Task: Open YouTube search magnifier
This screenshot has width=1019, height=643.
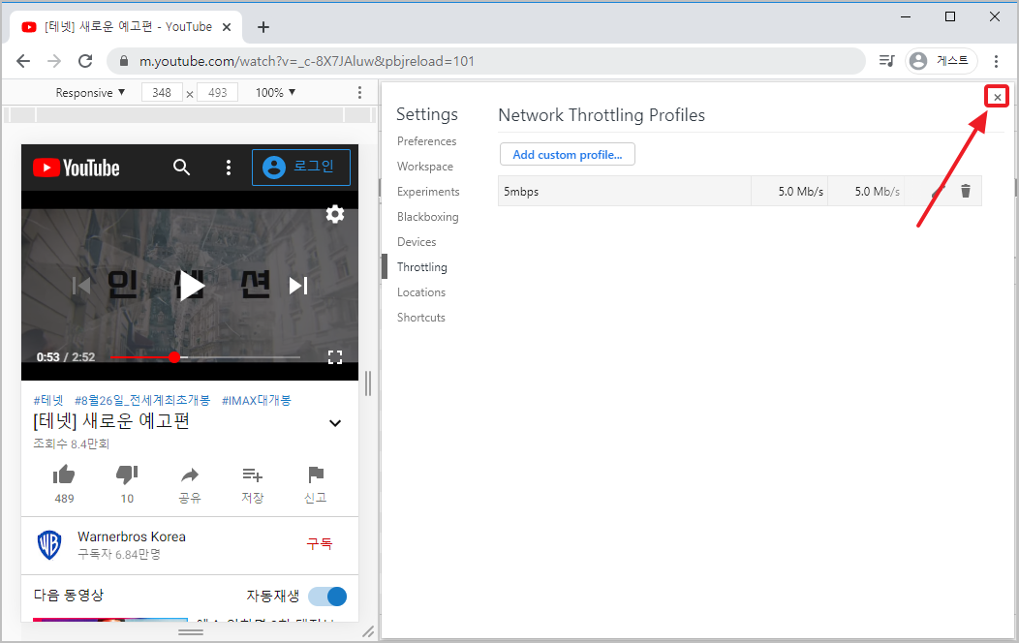Action: (x=181, y=168)
